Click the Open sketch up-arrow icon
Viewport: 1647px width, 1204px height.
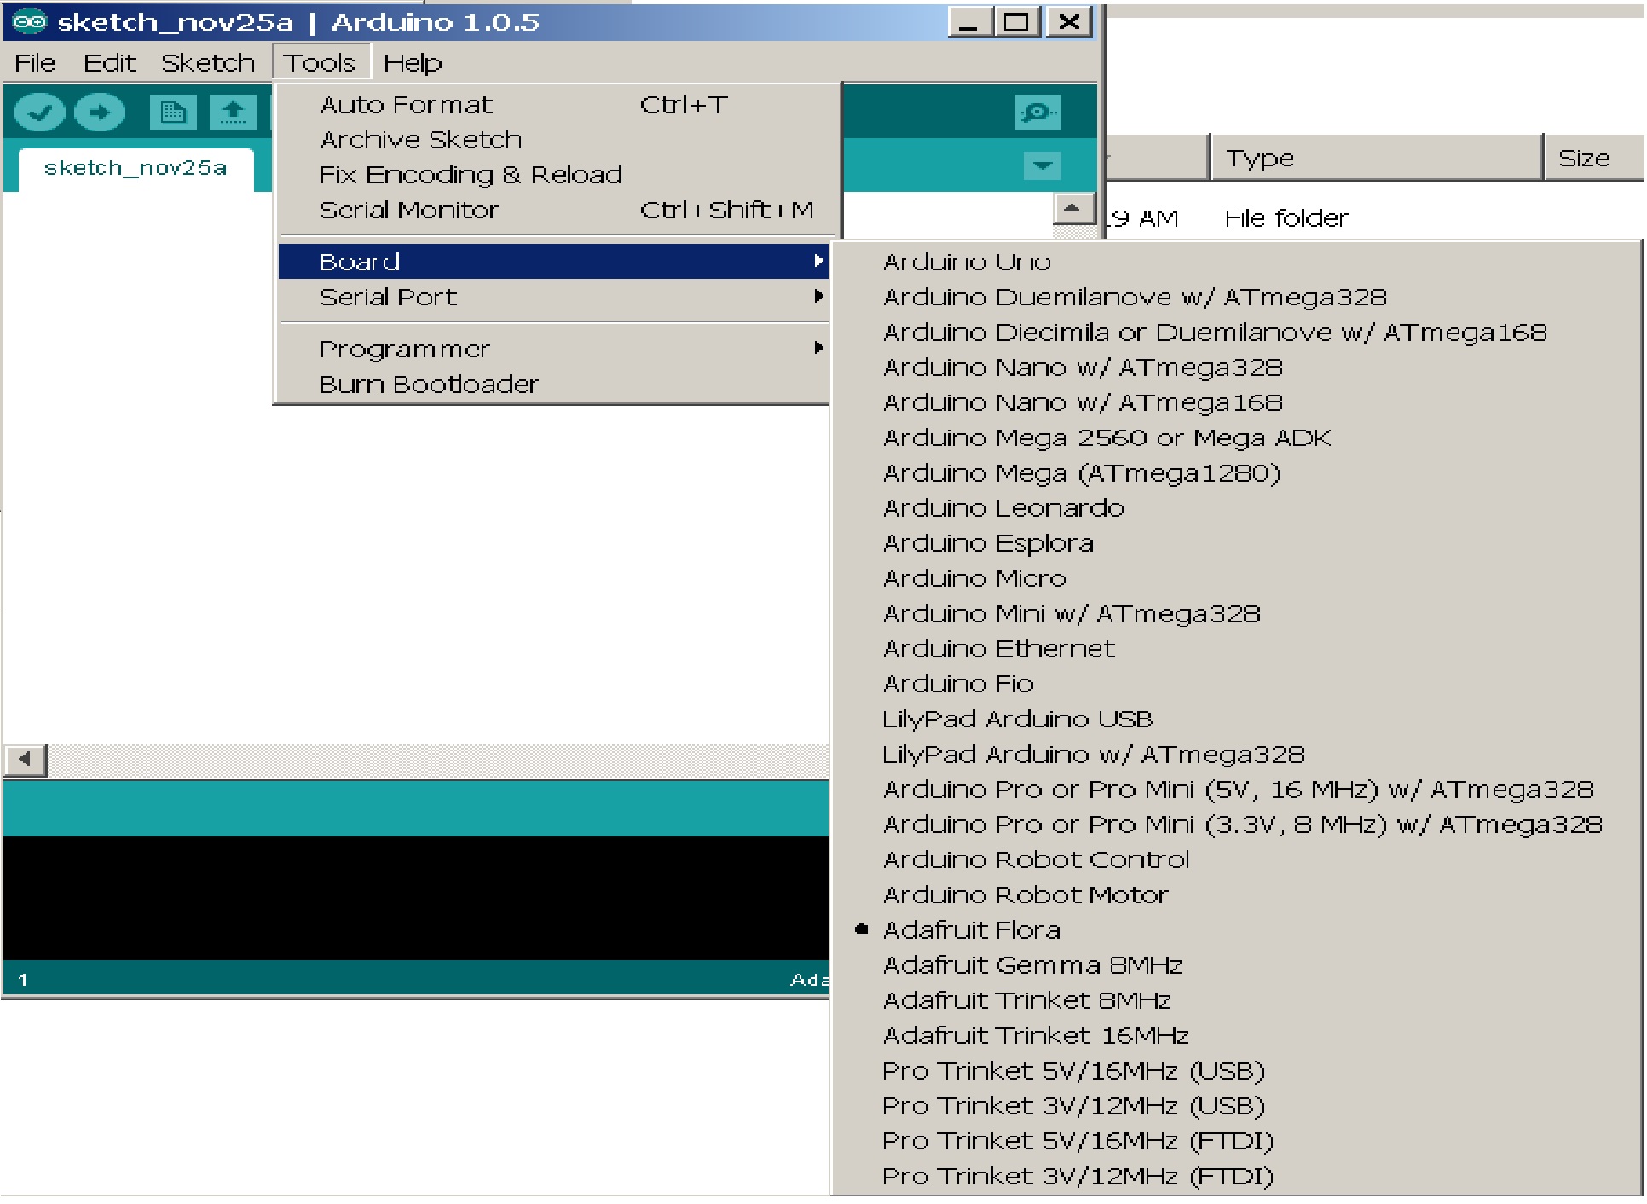tap(233, 113)
